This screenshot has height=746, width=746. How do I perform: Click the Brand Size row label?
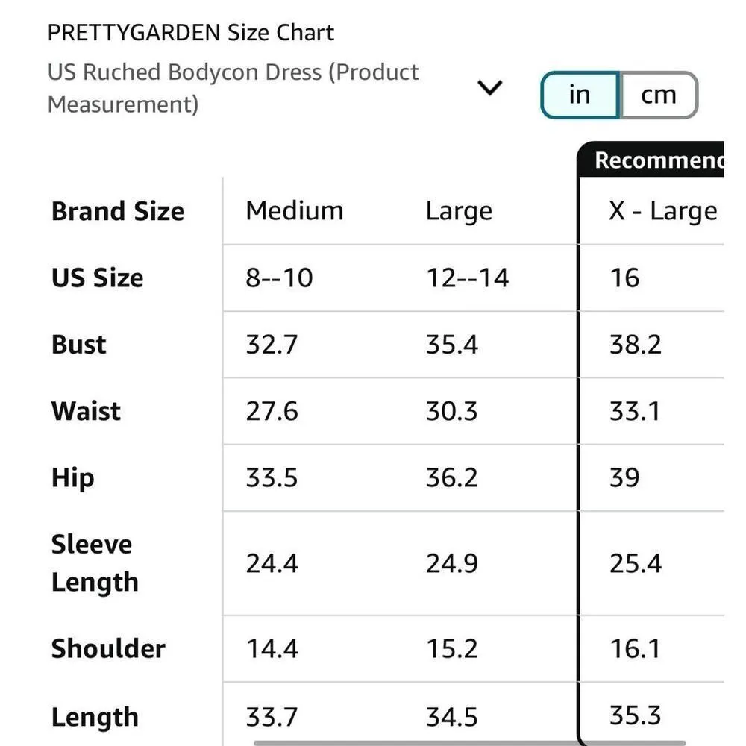click(x=118, y=211)
